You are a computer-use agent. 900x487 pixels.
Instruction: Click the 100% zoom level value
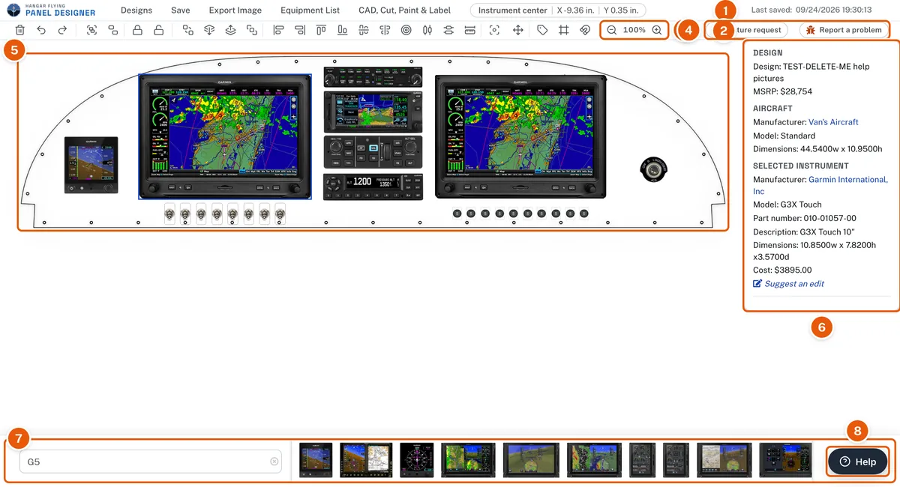(x=634, y=30)
